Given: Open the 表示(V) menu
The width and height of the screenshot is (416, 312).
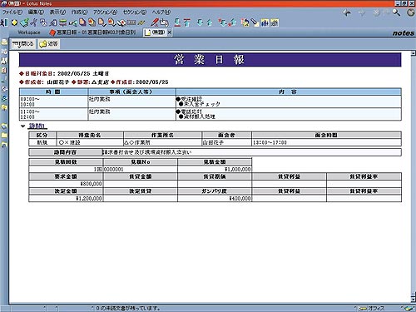Looking at the screenshot, I should [57, 12].
